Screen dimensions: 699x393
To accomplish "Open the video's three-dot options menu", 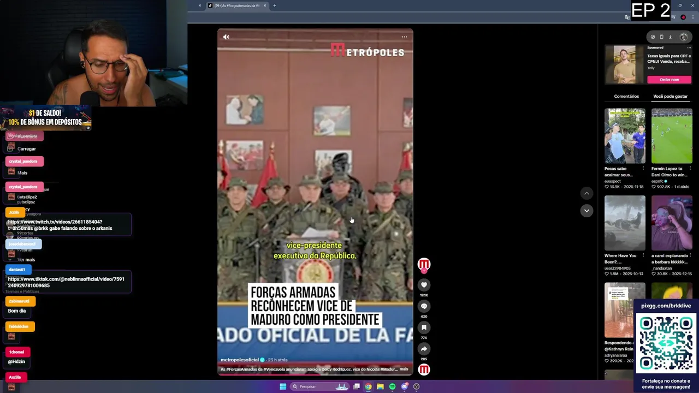I will point(404,37).
